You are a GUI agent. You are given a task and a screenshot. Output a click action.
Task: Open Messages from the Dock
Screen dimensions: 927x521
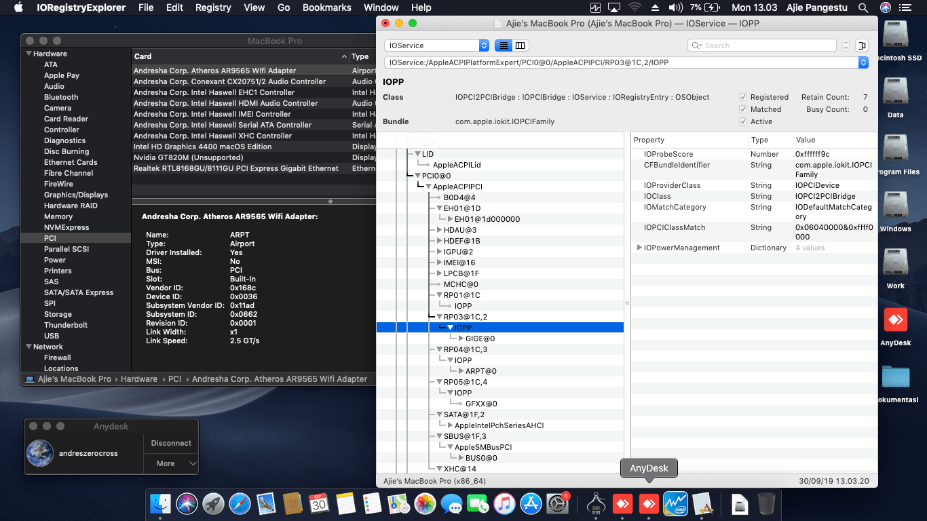tap(451, 503)
